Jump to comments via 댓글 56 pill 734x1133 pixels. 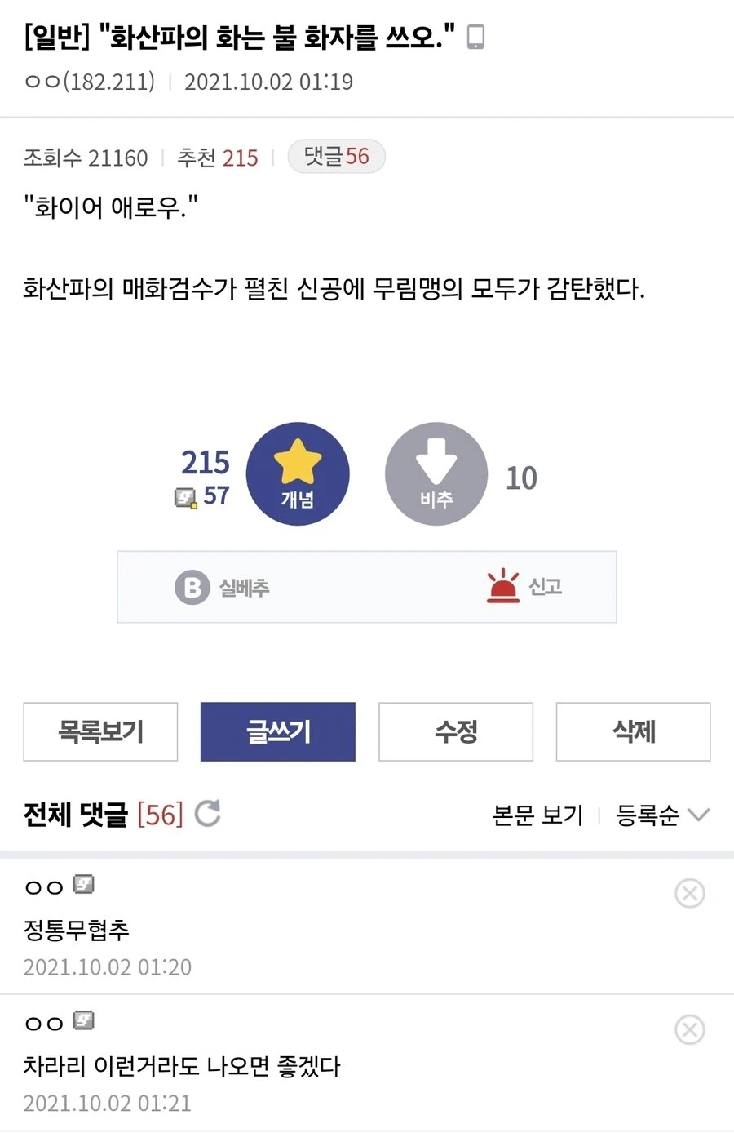point(336,157)
